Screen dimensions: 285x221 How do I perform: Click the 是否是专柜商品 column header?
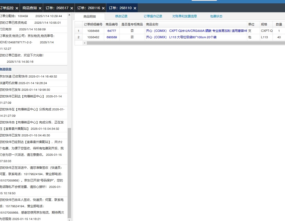pos(132,24)
